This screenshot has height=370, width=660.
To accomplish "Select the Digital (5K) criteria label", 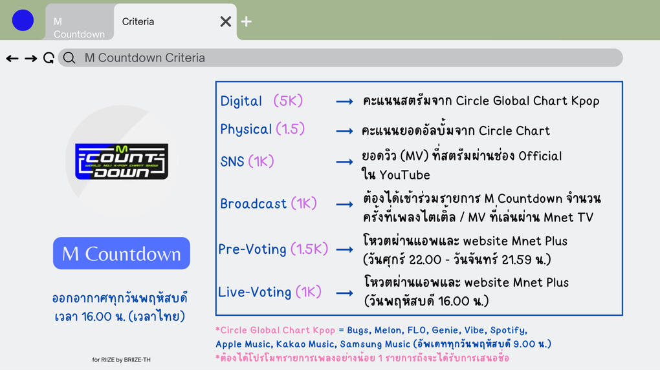I will point(261,101).
